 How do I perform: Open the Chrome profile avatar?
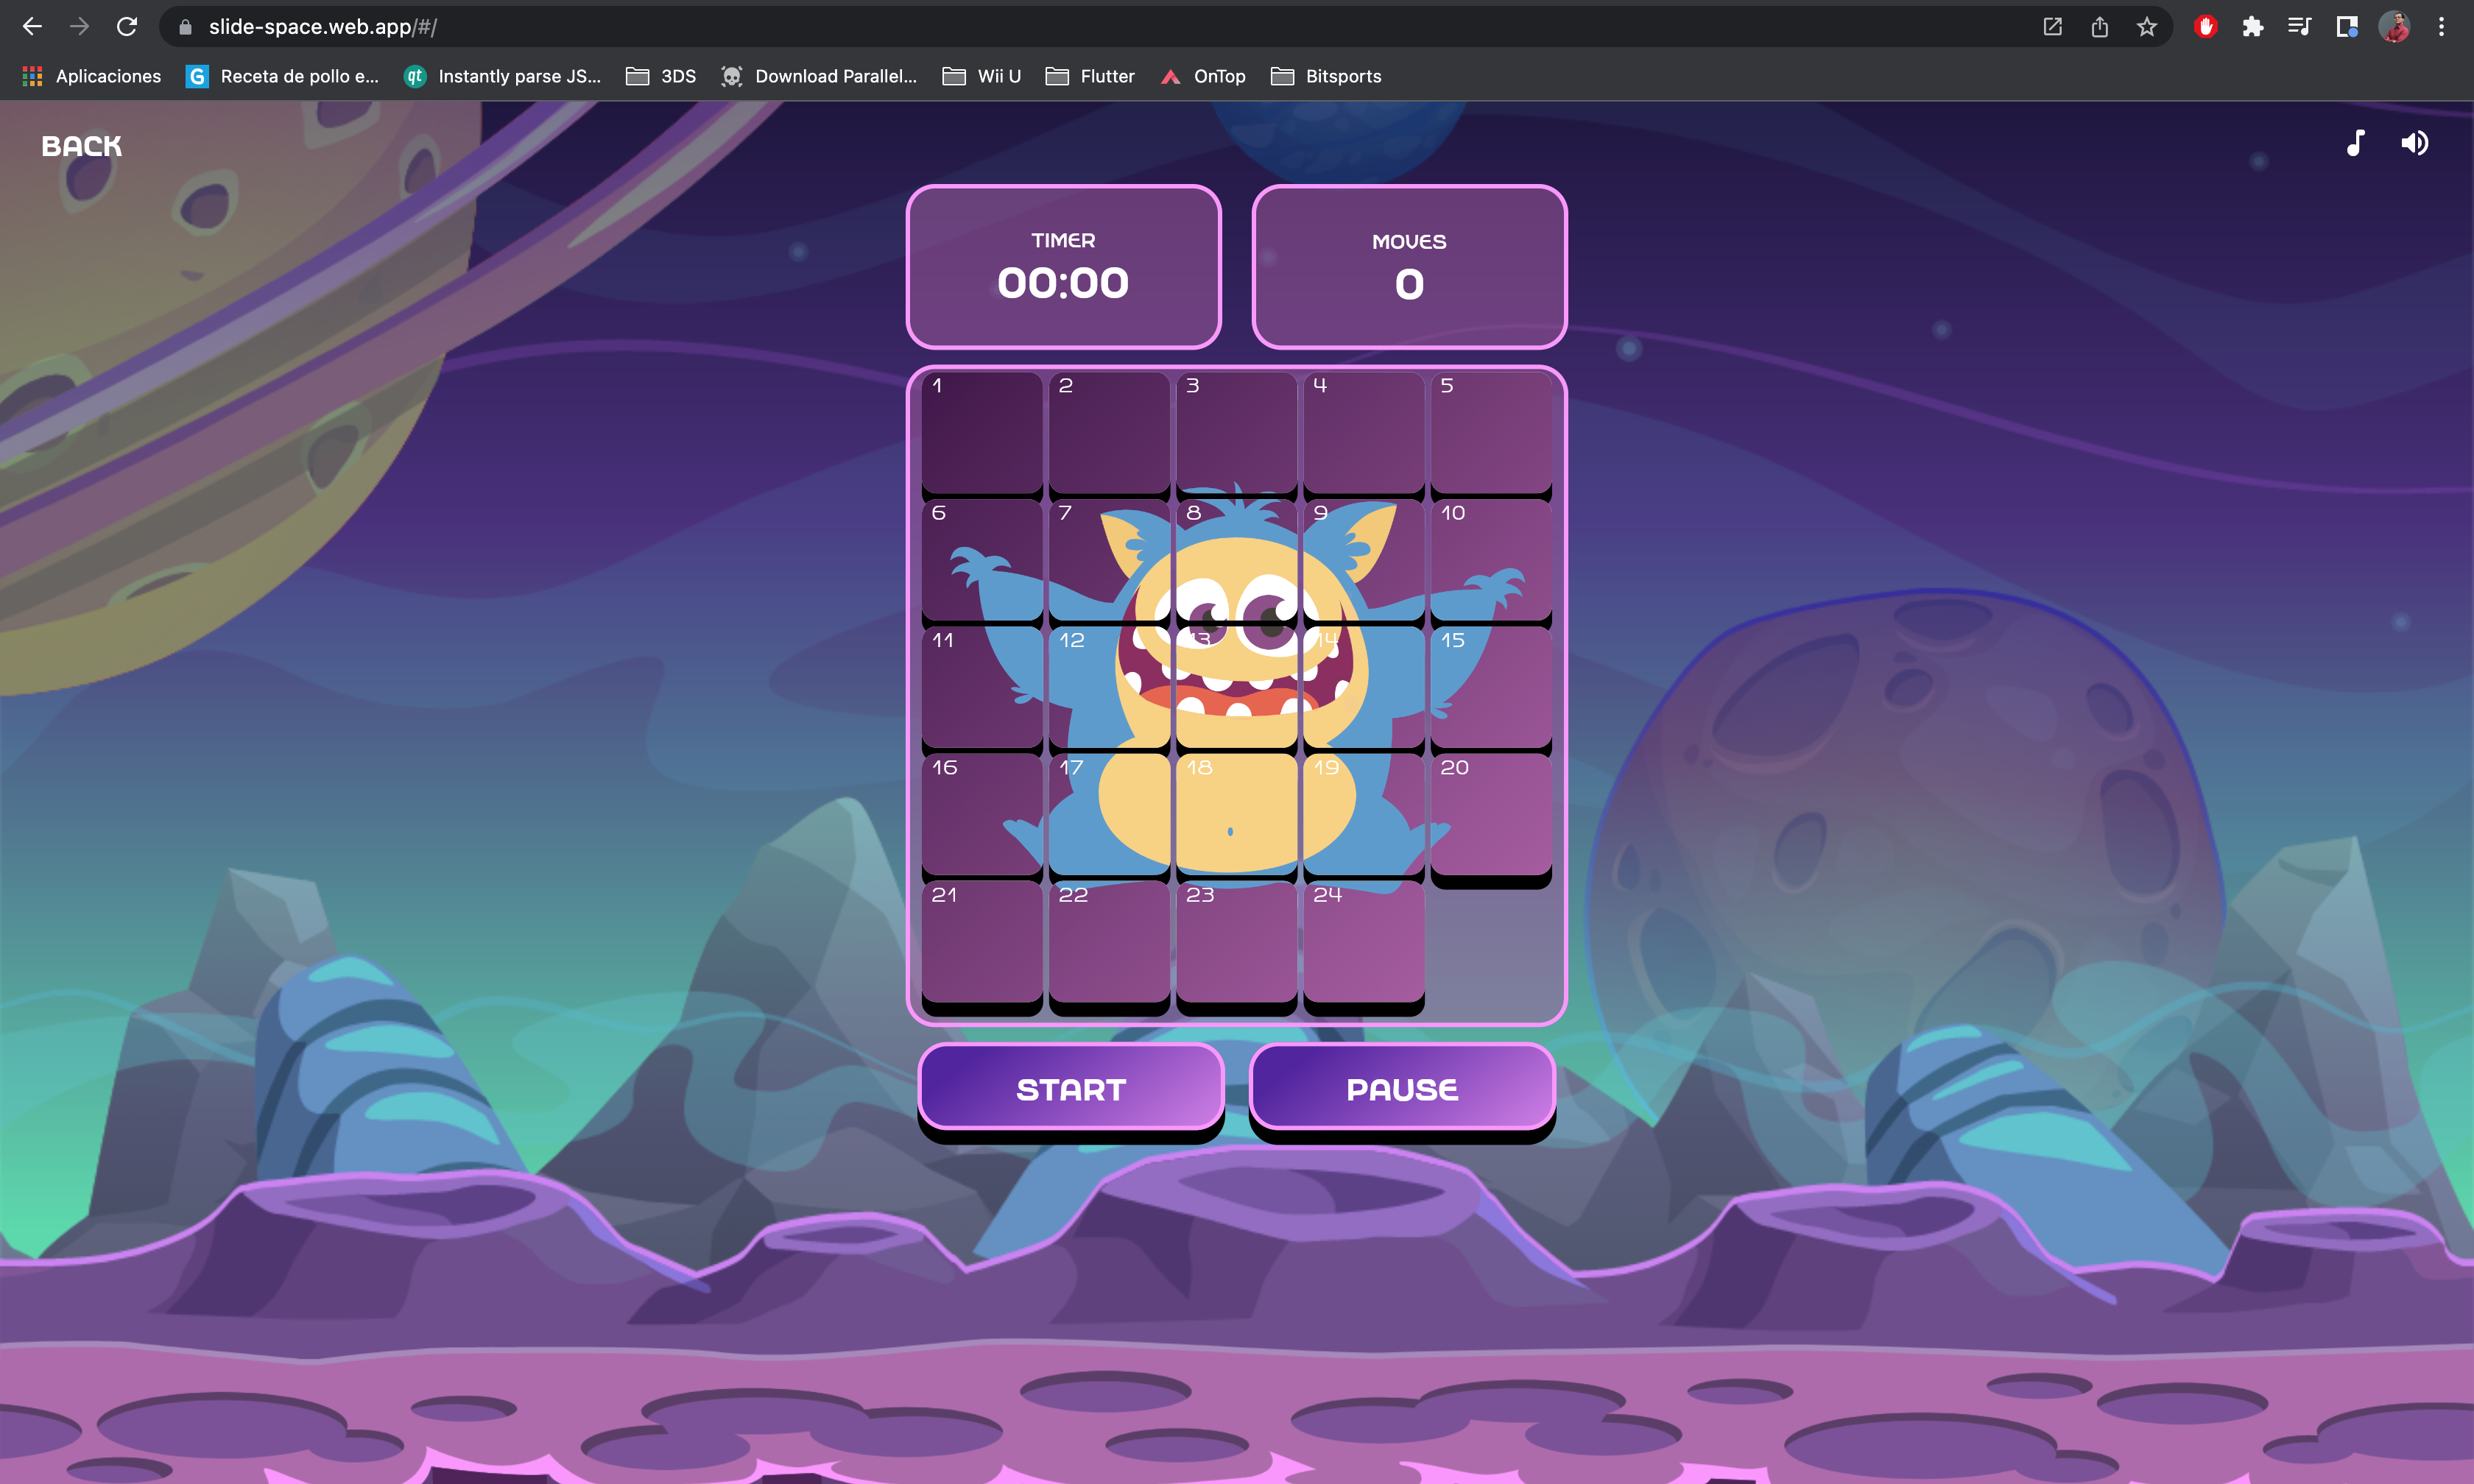click(2393, 27)
